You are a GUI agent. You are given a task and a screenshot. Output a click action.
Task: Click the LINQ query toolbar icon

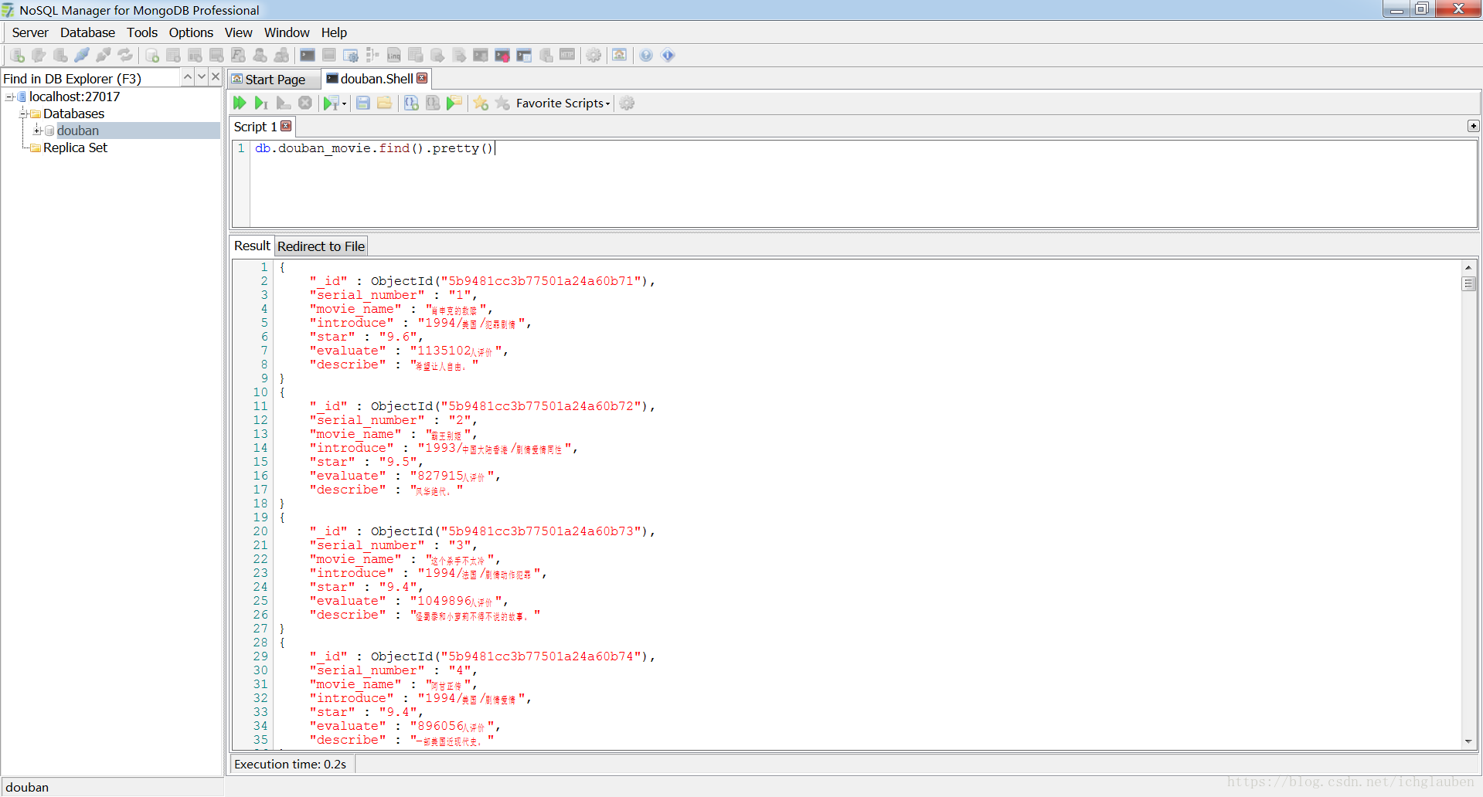pyautogui.click(x=394, y=55)
